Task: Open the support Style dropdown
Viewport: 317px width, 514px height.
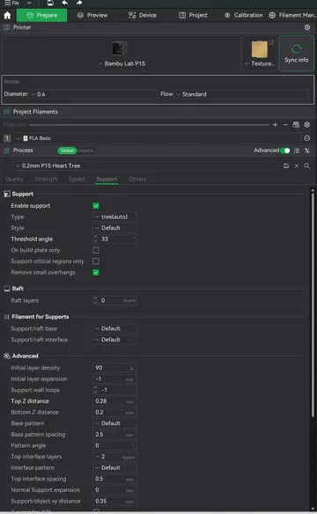Action: point(114,228)
